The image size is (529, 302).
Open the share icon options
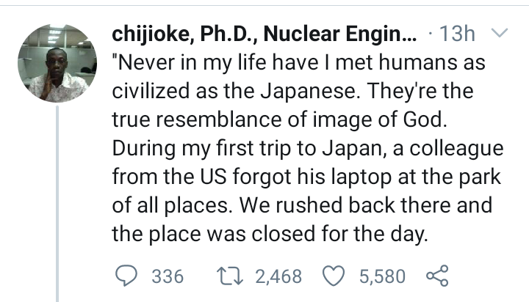(436, 276)
